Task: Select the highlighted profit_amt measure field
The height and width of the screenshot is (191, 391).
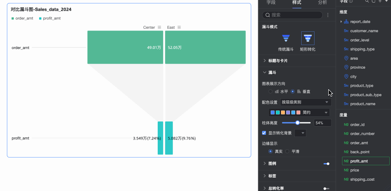Action: point(366,161)
